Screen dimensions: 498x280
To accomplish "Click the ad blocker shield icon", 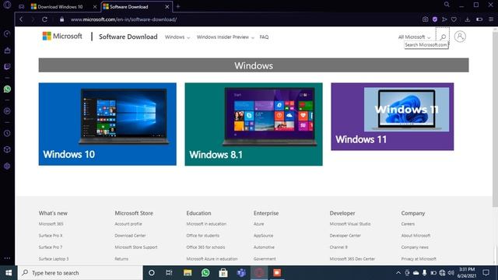I will (435, 19).
